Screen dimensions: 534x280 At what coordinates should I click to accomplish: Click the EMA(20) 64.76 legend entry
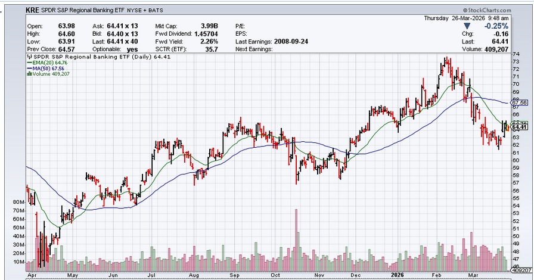click(x=47, y=63)
